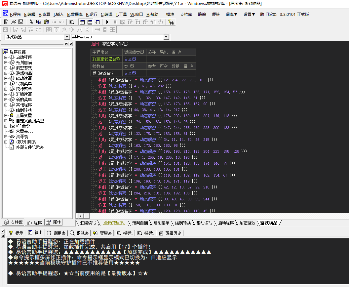This screenshot has height=287, width=349.
Task: Switch to the 属性 side panel tab
Action: point(54,222)
